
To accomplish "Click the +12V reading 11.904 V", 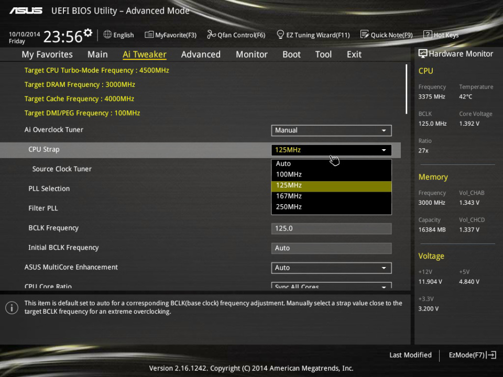I will 430,282.
